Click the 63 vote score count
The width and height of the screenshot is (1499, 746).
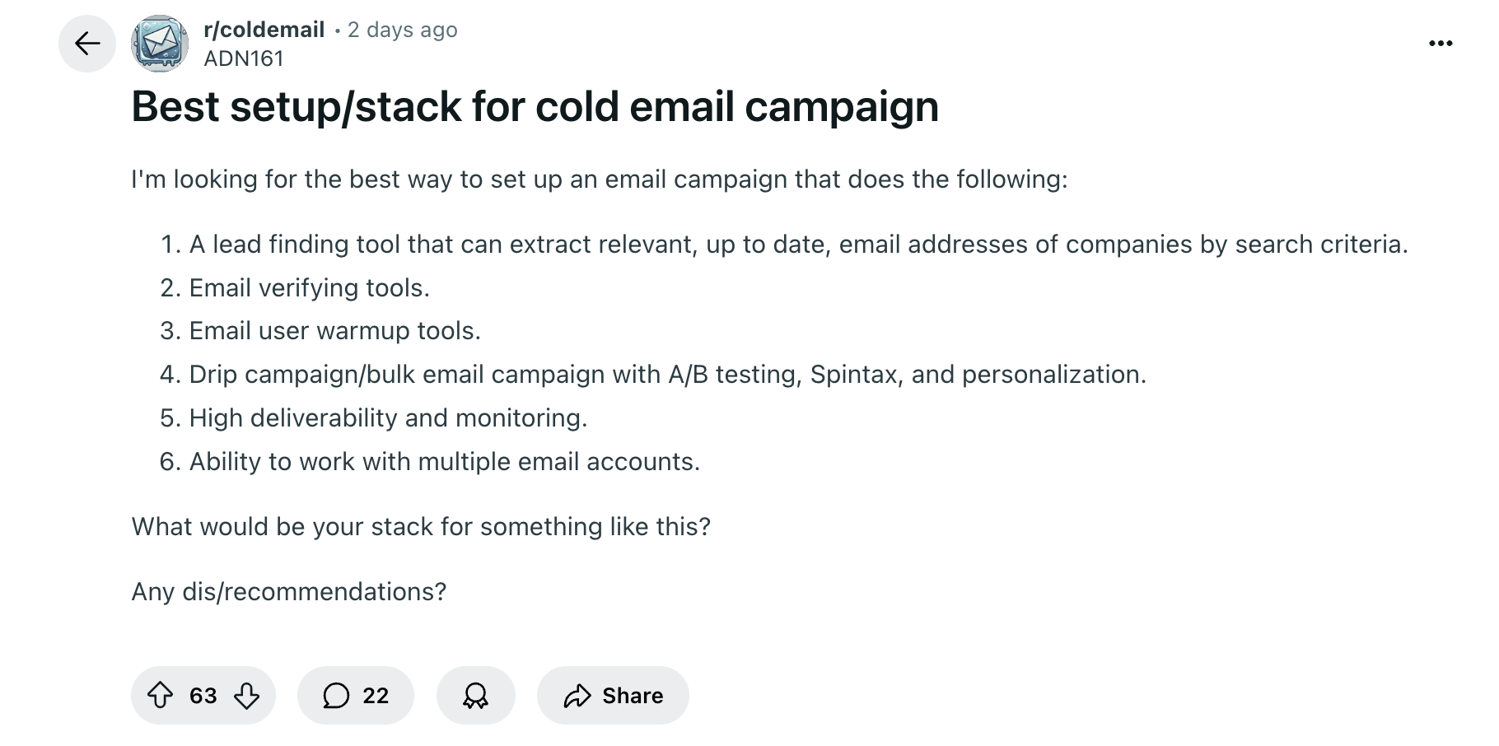[x=203, y=696]
